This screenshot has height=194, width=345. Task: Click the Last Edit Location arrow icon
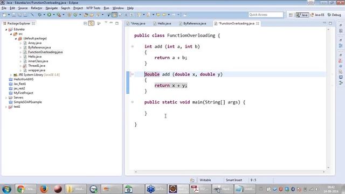(158, 15)
